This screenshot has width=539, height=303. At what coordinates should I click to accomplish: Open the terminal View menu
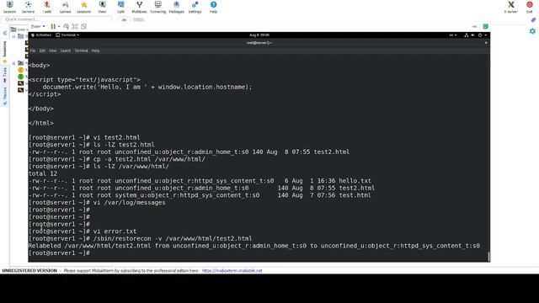click(x=52, y=50)
